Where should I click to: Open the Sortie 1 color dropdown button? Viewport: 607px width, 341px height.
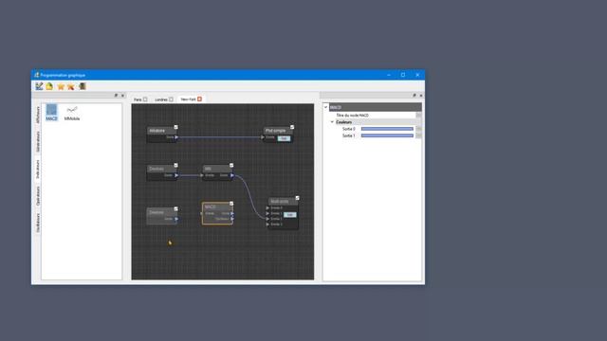pos(418,135)
